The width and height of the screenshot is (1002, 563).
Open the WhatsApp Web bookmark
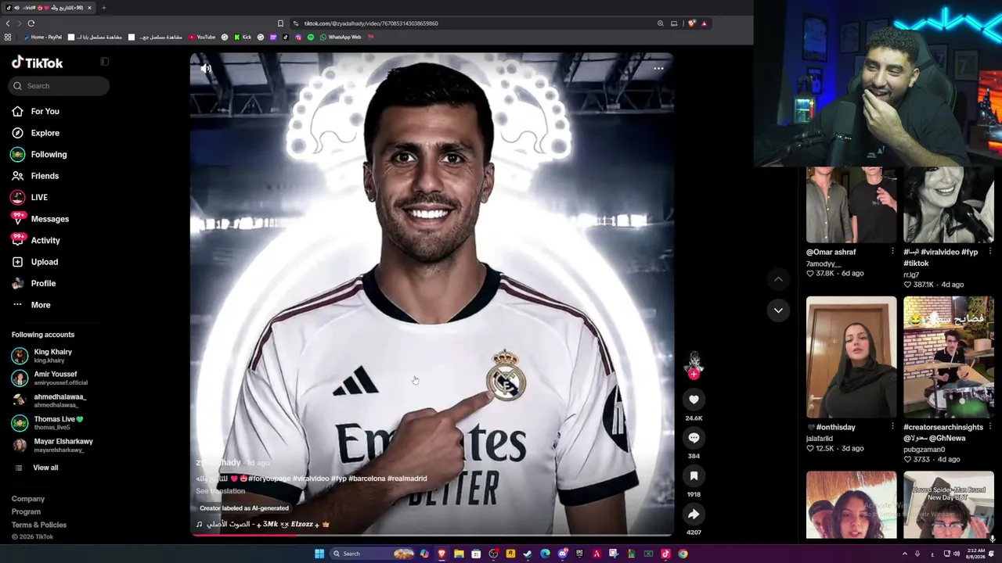coord(340,37)
